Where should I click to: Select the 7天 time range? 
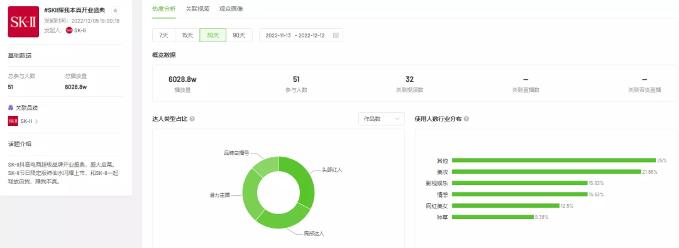(x=163, y=35)
